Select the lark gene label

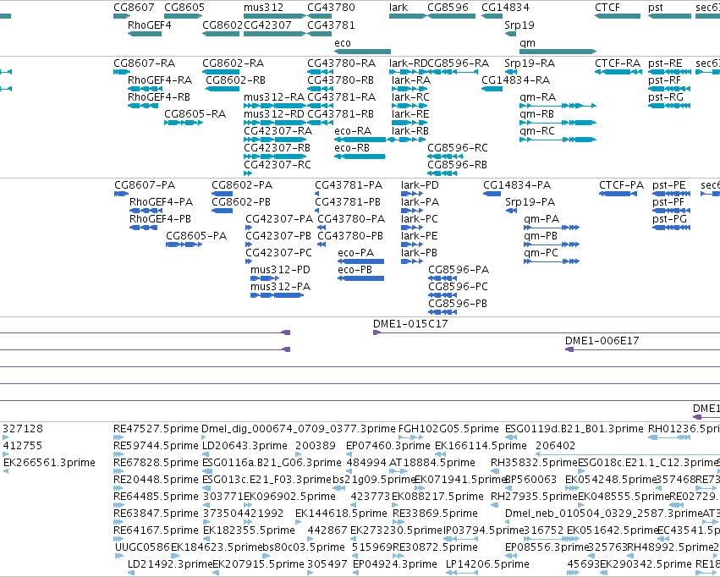click(398, 8)
